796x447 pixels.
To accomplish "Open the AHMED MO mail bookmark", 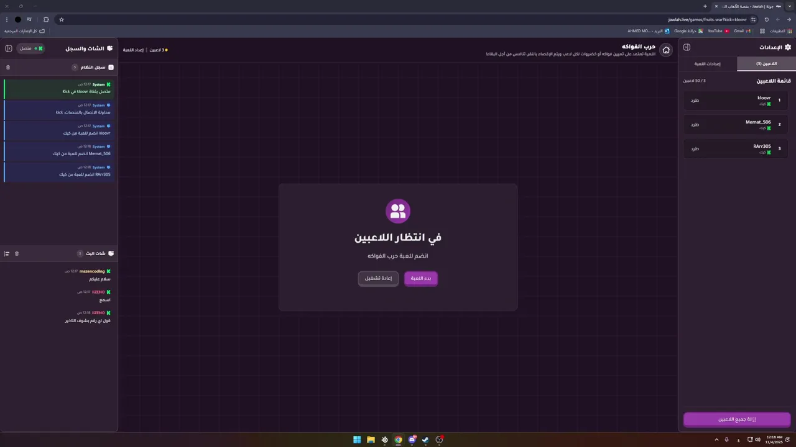I will [649, 30].
